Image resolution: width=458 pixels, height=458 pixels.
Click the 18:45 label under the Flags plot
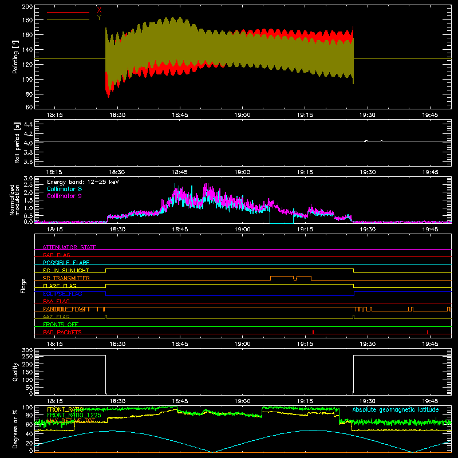[180, 344]
